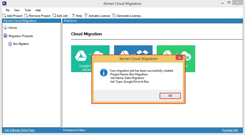Screen dimensions: 245x135
Task: Click the Add Job toolbar button
Action: tap(60, 16)
